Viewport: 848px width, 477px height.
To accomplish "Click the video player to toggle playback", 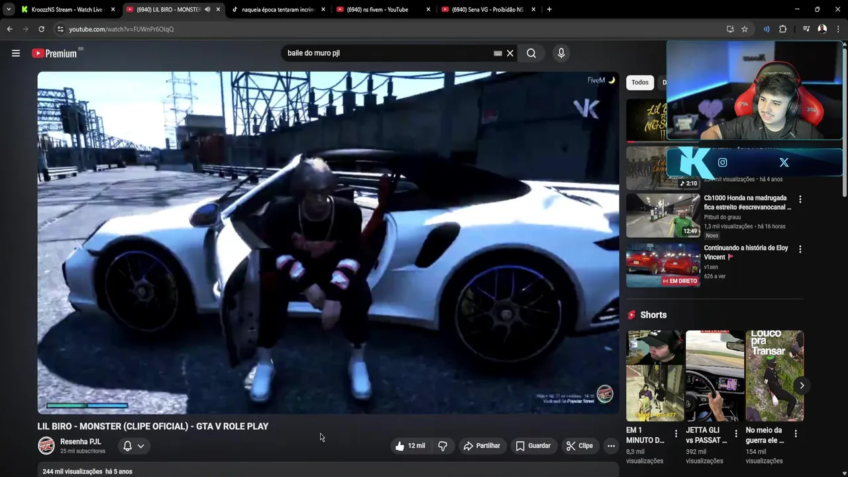I will pyautogui.click(x=328, y=243).
